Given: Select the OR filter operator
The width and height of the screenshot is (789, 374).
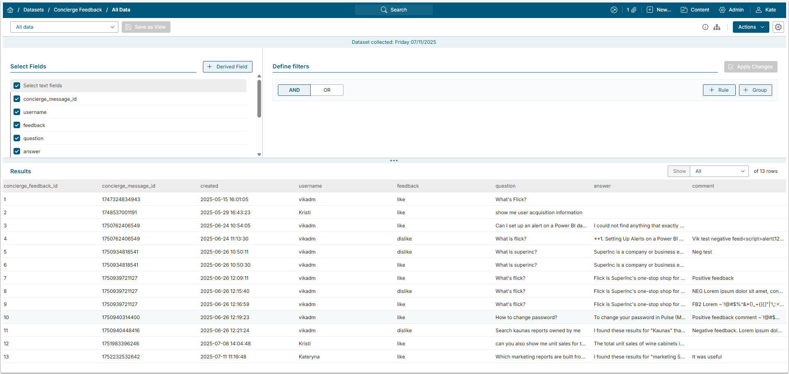Looking at the screenshot, I should [x=327, y=90].
